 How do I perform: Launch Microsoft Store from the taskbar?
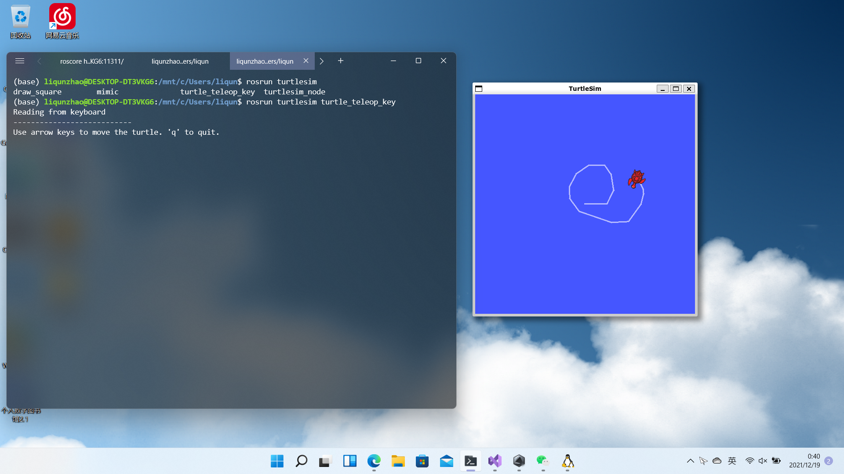[422, 461]
